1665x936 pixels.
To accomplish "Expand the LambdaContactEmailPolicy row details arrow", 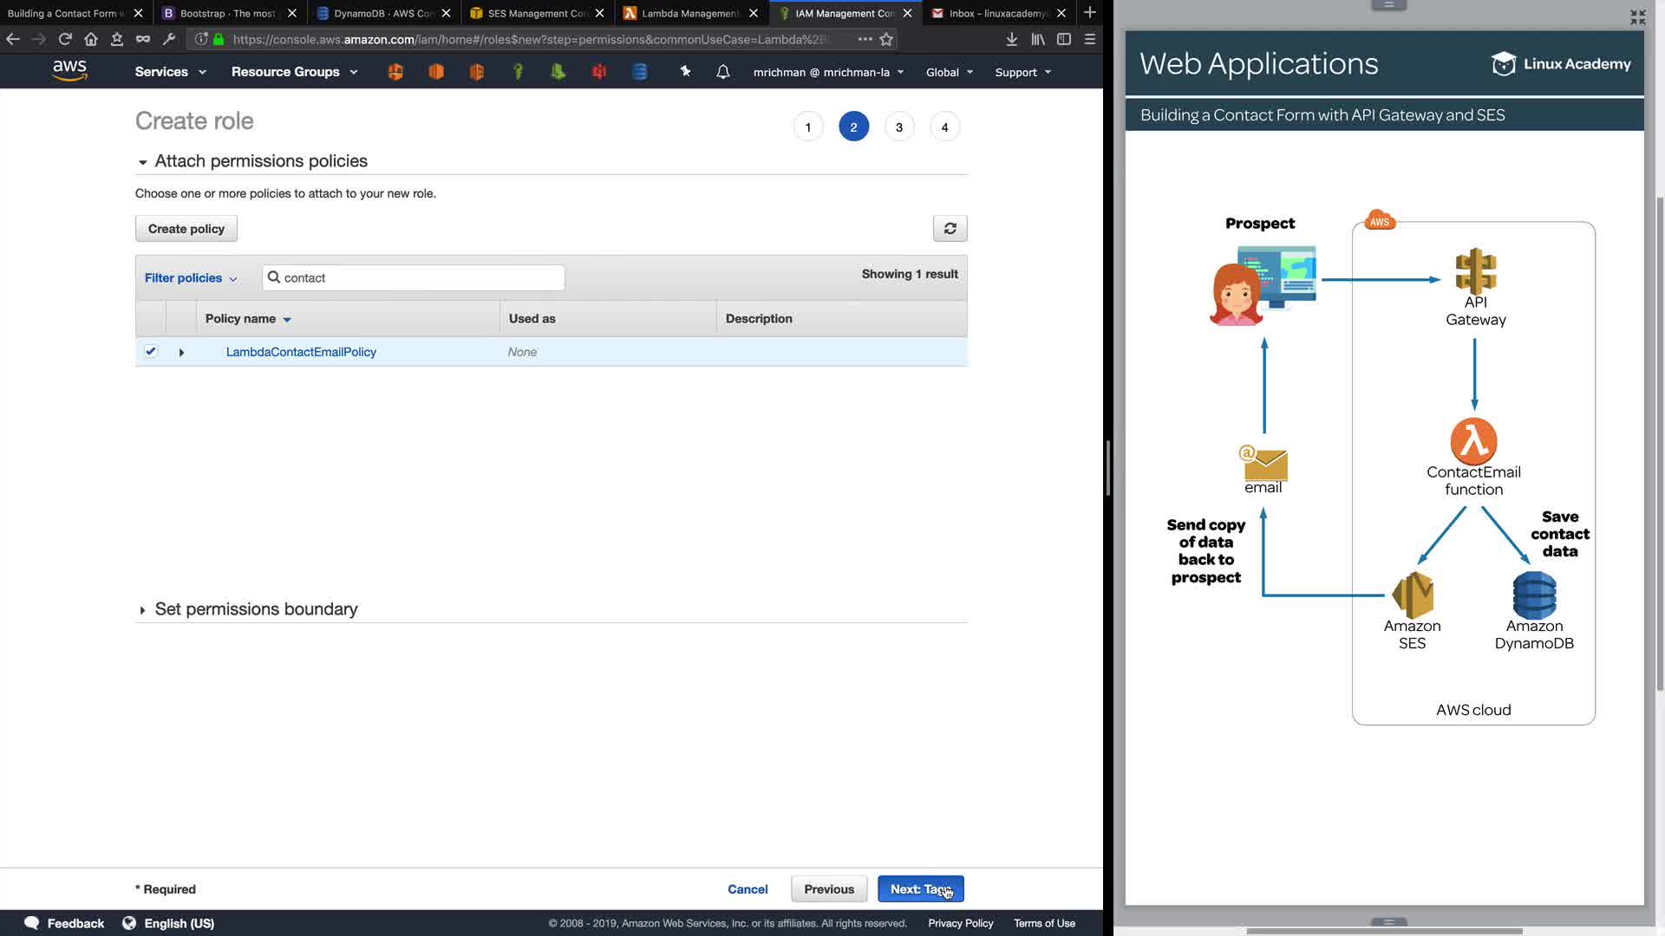I will 181,353.
